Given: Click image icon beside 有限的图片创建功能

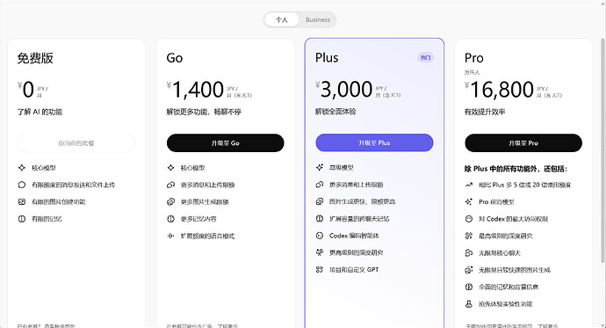Looking at the screenshot, I should tap(22, 202).
